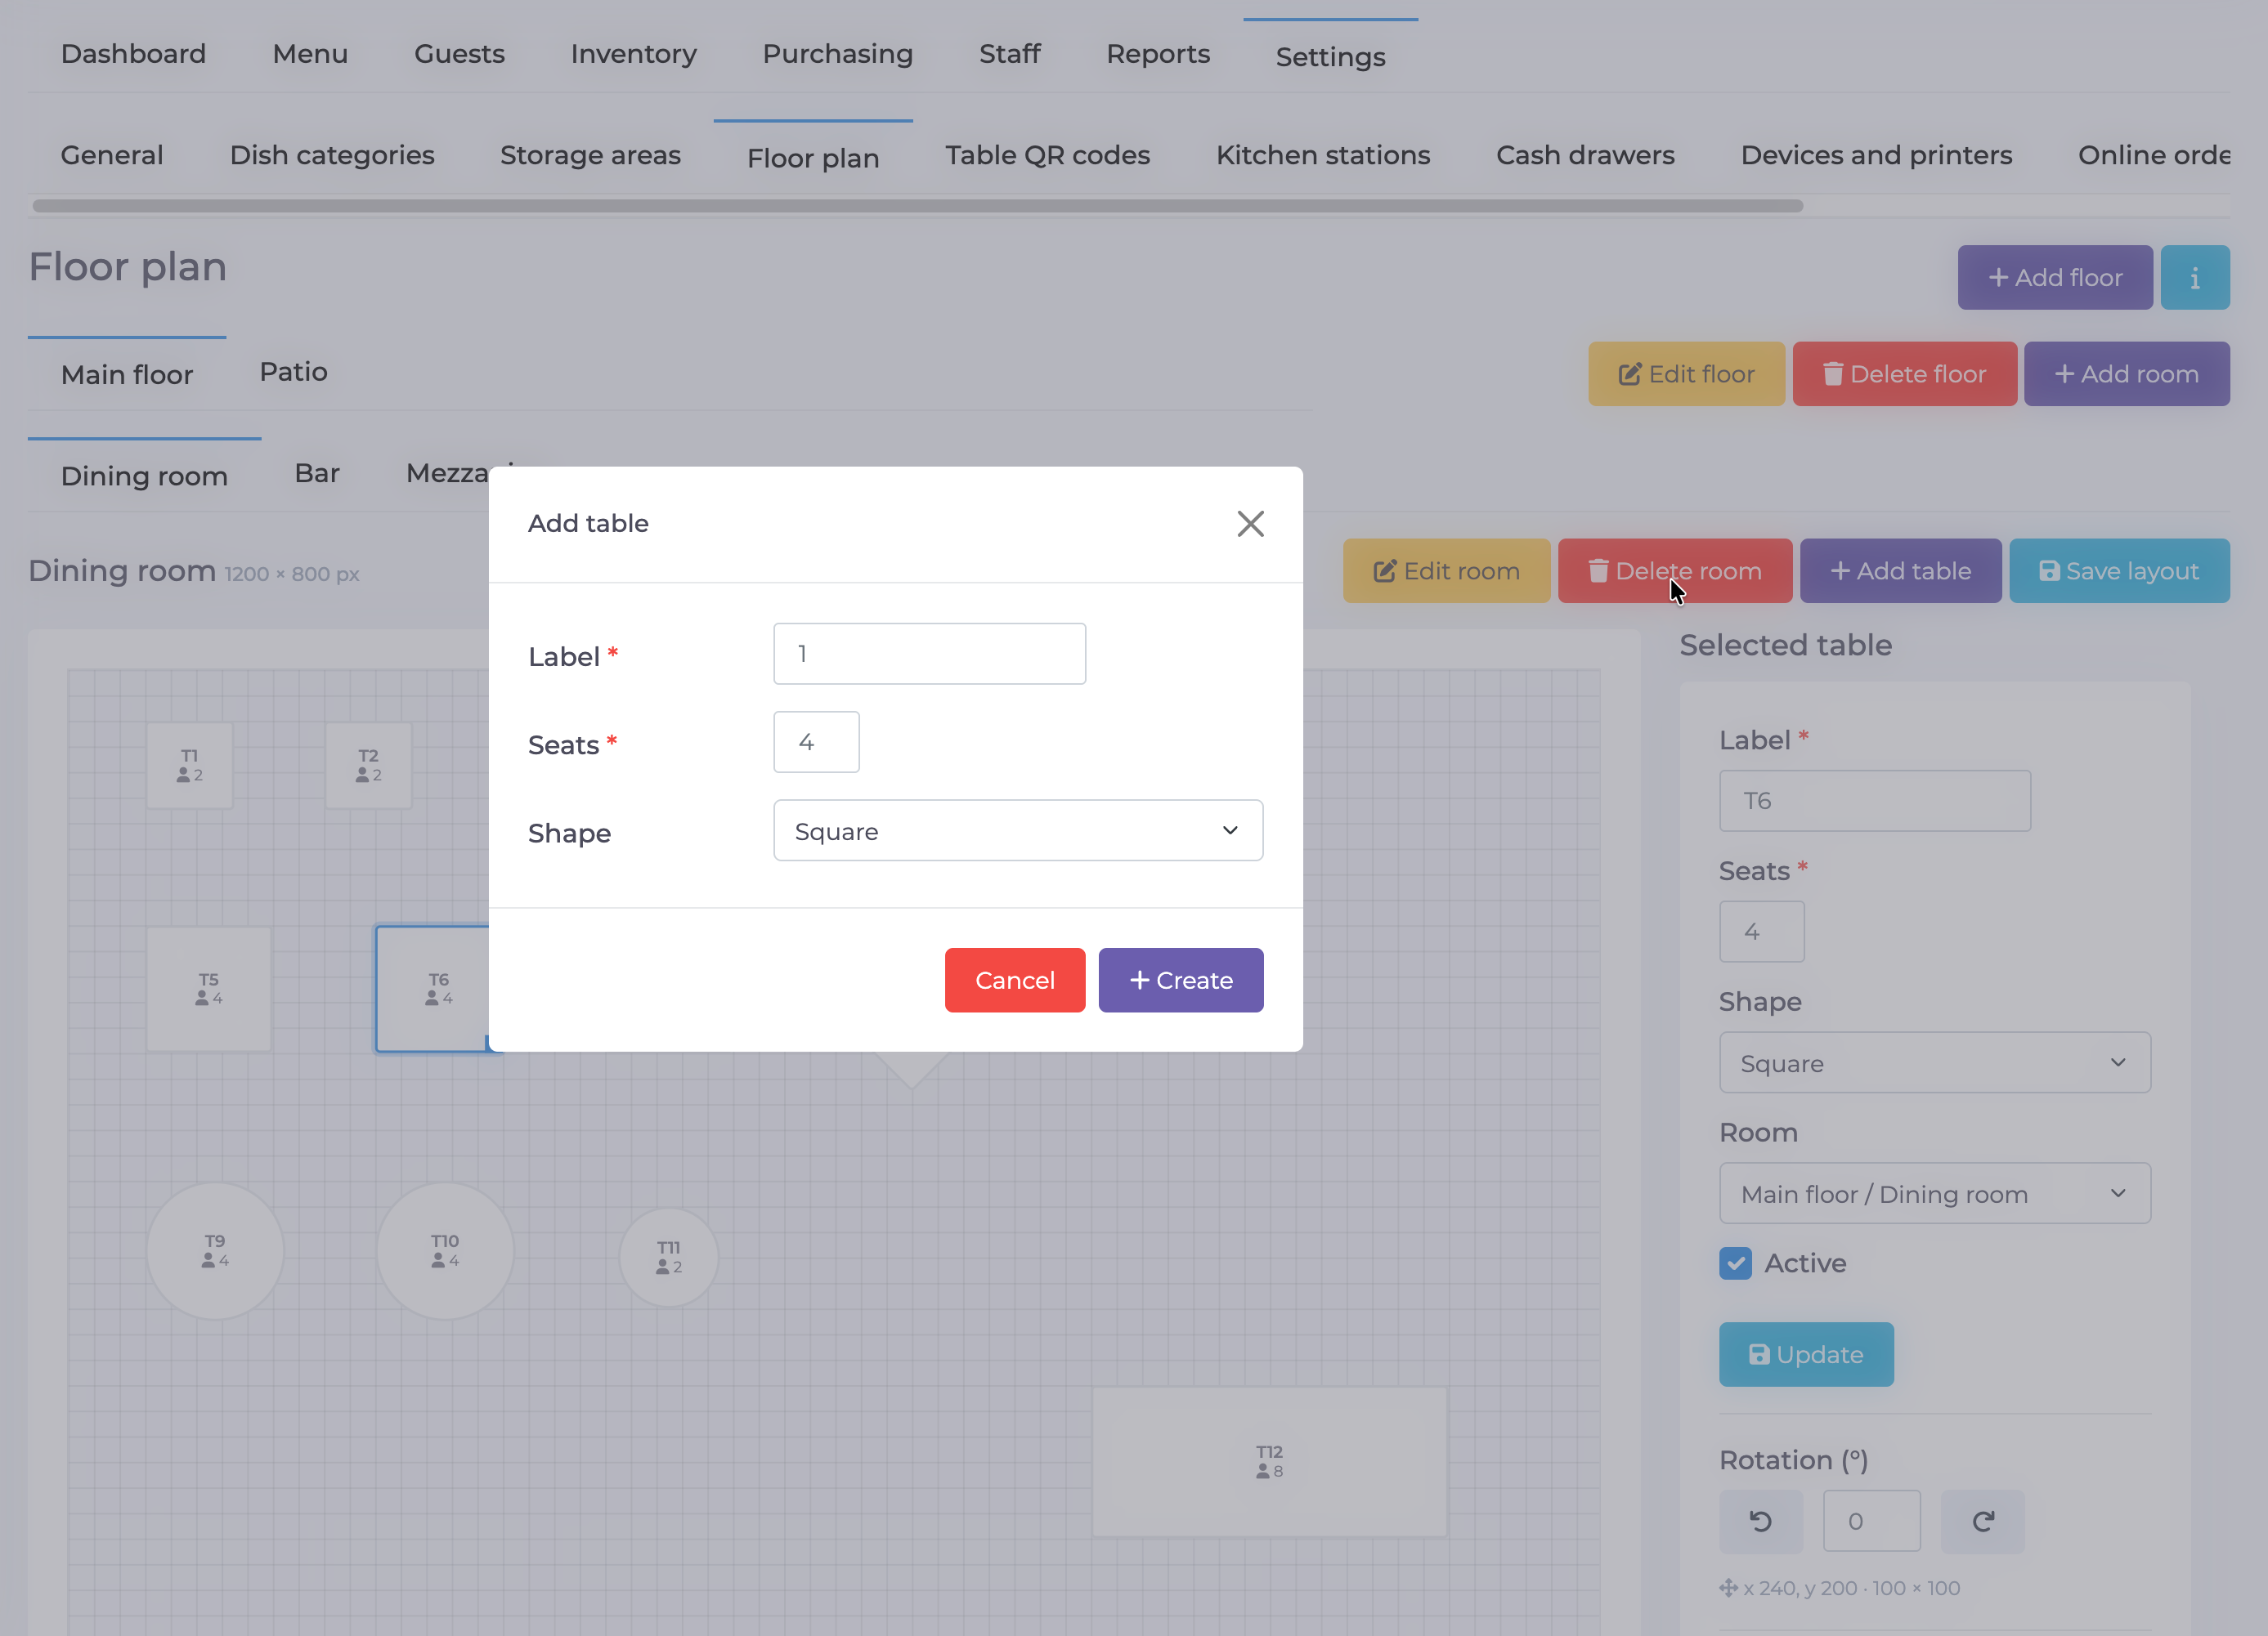Click Edit room button

point(1446,570)
